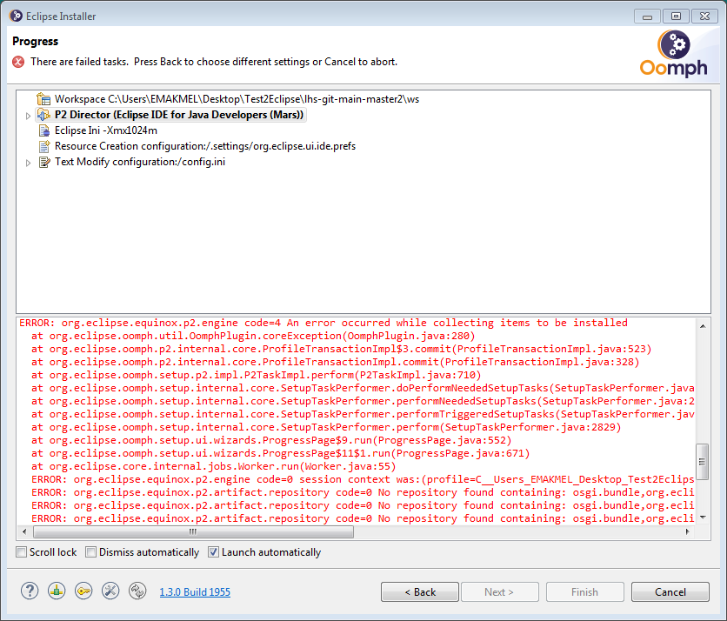Click the 'Worker.run(Worker.java:55)' log line
Image resolution: width=727 pixels, height=621 pixels.
coord(214,466)
